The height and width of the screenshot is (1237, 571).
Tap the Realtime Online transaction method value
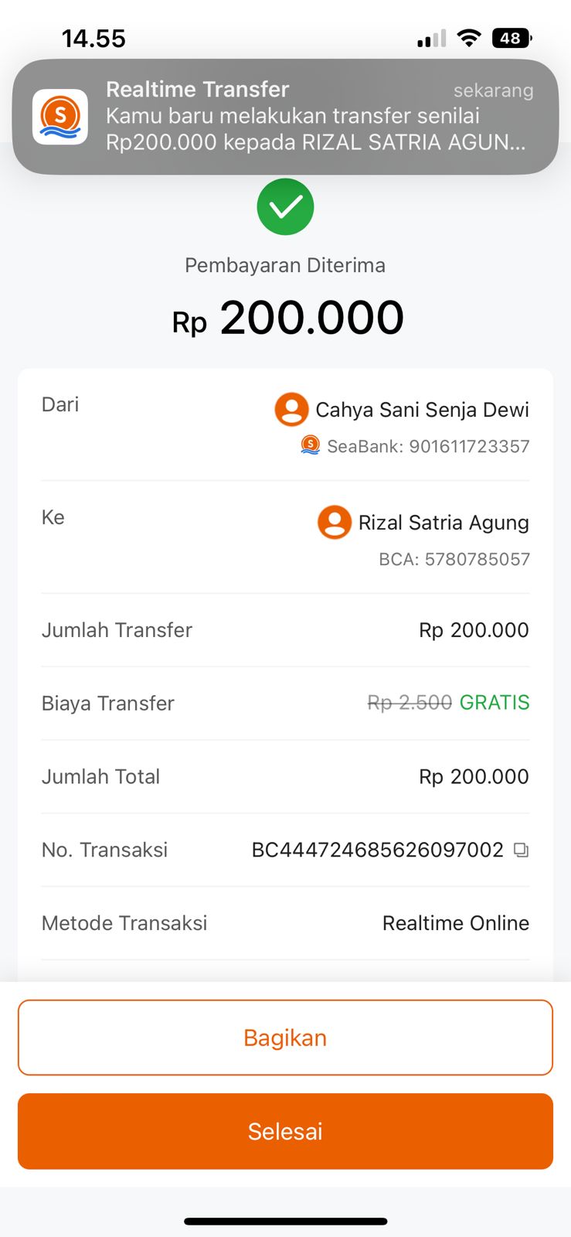pyautogui.click(x=456, y=923)
